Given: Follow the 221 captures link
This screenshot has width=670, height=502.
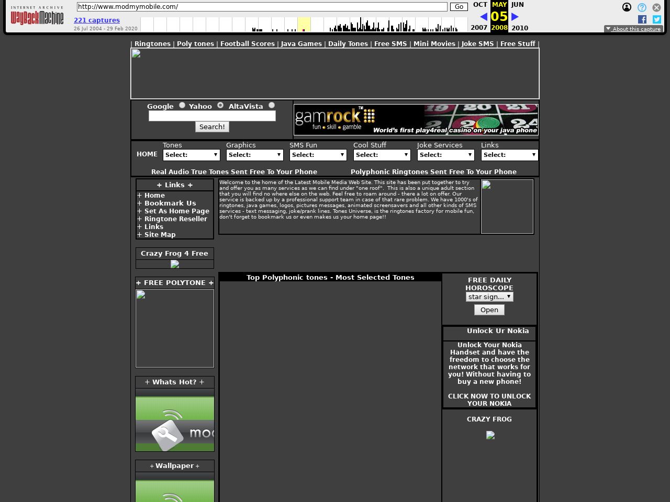Looking at the screenshot, I should tap(96, 20).
